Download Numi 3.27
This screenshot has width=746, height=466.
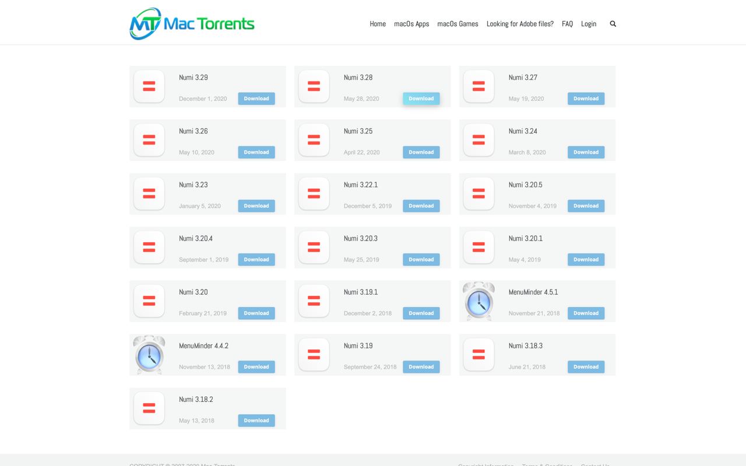coord(586,98)
